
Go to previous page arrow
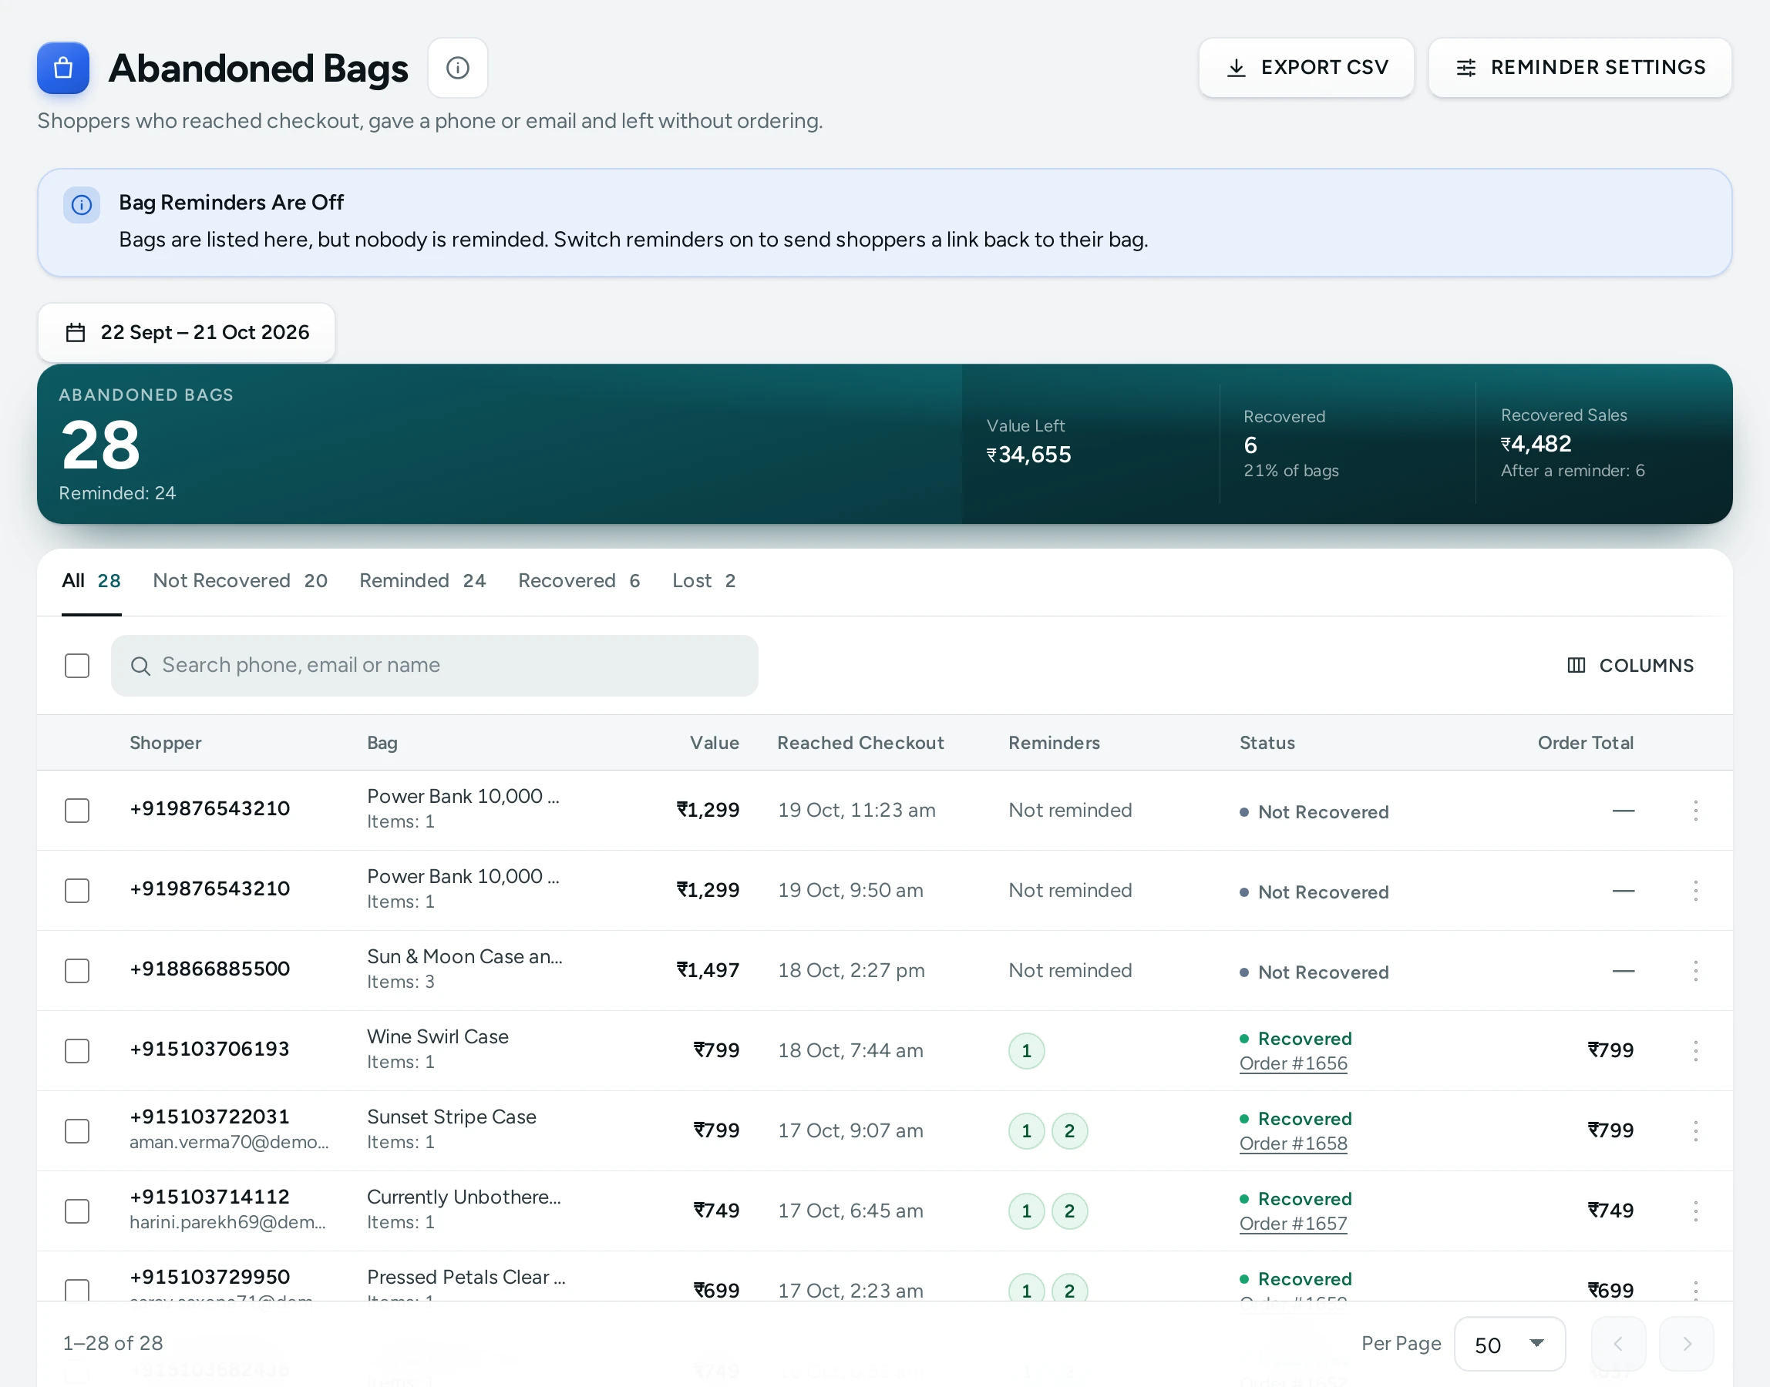[1618, 1344]
